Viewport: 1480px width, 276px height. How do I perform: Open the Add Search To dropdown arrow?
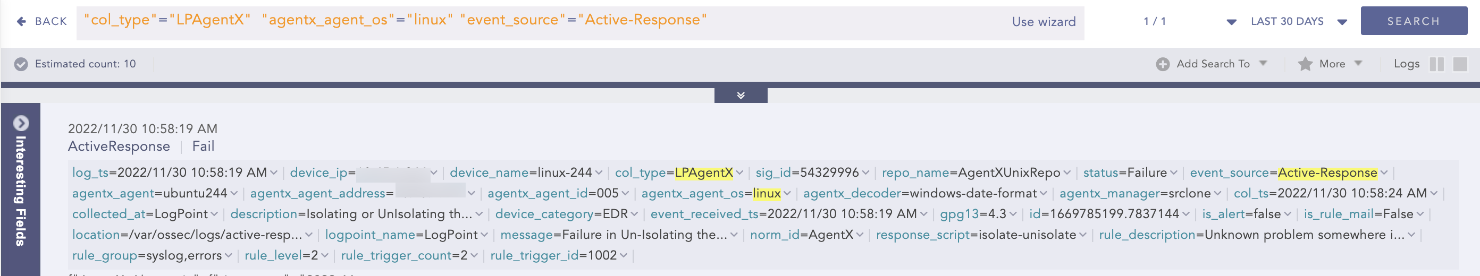[x=1263, y=63]
